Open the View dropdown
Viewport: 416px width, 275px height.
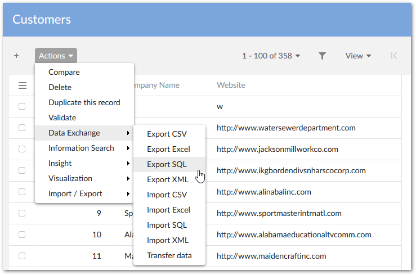click(x=358, y=56)
